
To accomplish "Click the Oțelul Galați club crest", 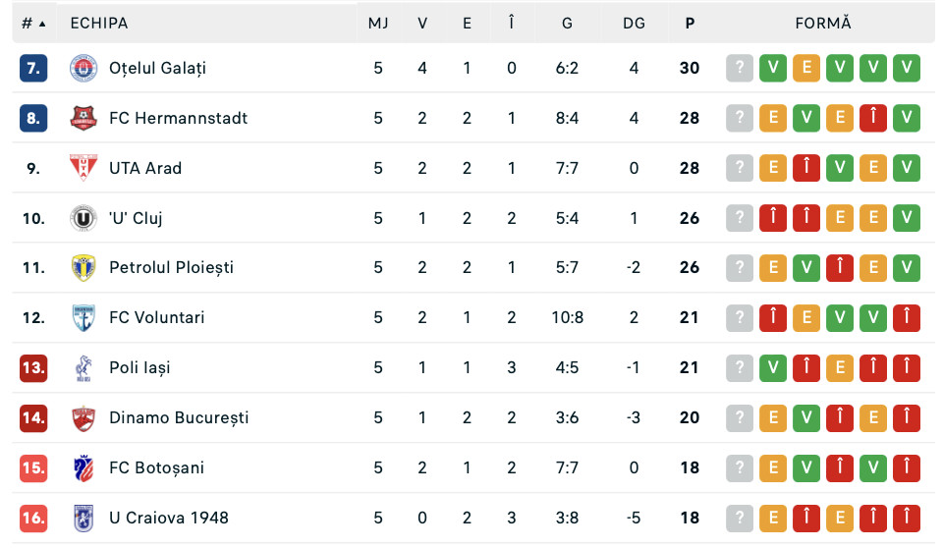I will pos(83,69).
